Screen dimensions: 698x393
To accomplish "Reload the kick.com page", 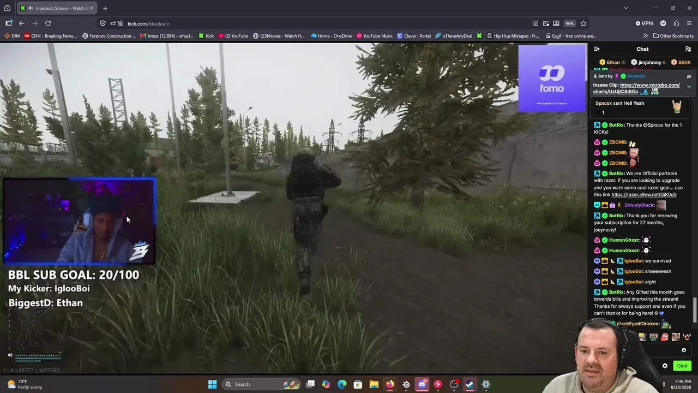I will (x=48, y=23).
